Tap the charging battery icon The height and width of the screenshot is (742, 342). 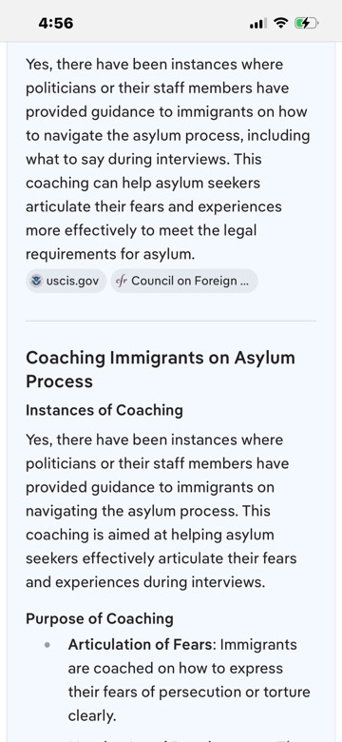(x=307, y=23)
